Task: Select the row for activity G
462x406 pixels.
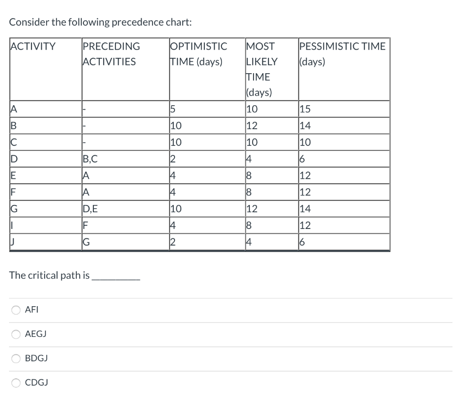Action: coord(45,209)
